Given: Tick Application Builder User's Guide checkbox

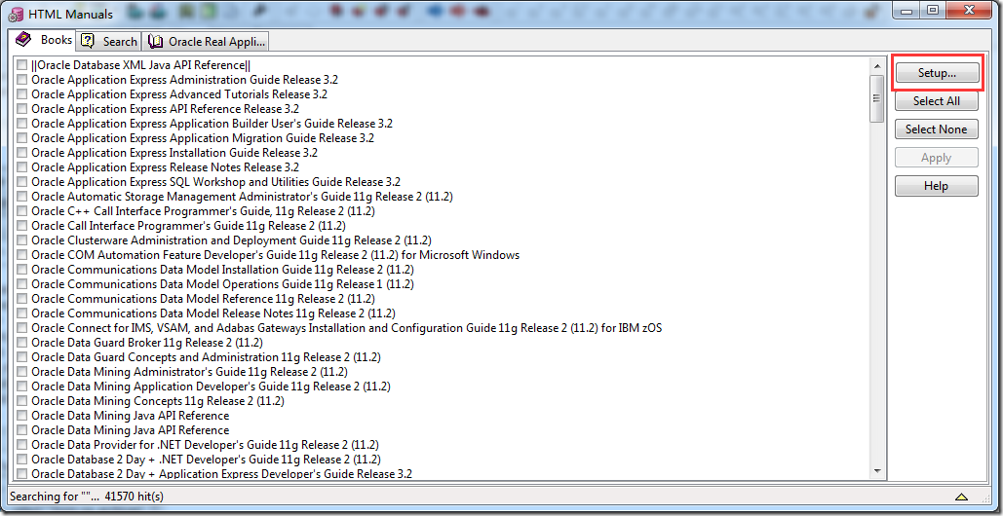Looking at the screenshot, I should click(21, 124).
